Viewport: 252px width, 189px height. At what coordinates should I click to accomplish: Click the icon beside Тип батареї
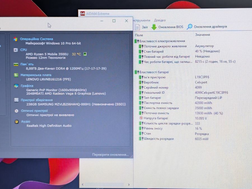(x=141, y=98)
